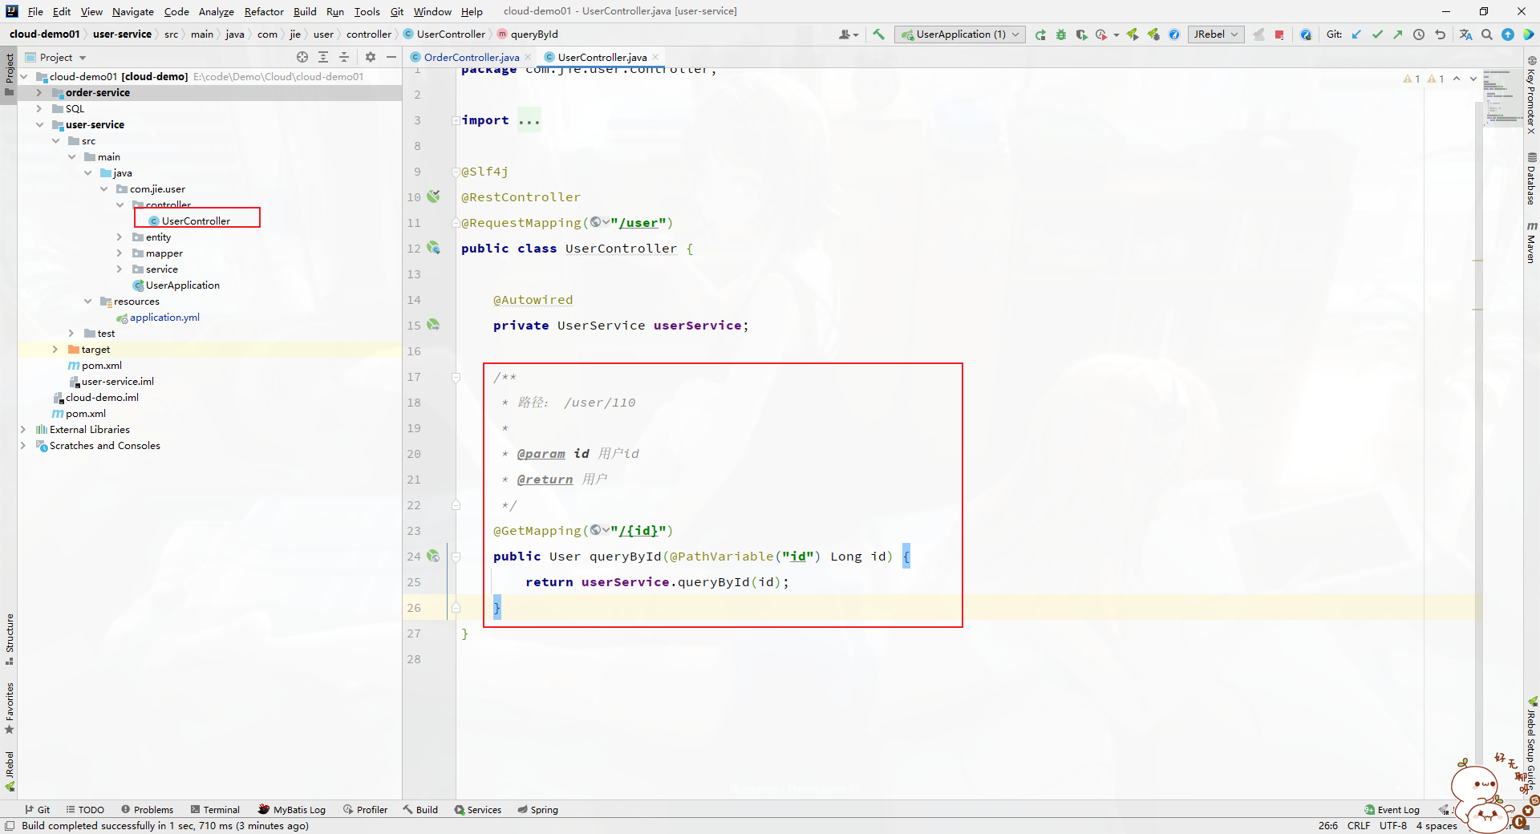Viewport: 1540px width, 834px height.
Task: Close the UserController.java editor tab
Action: point(655,57)
